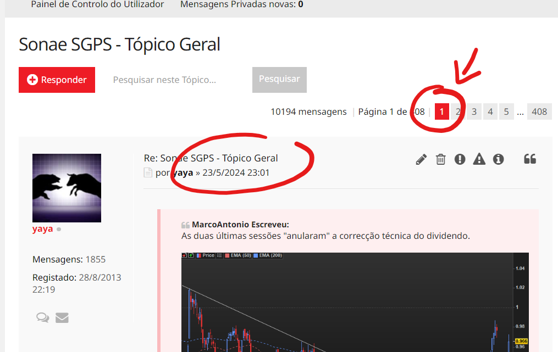Open Mensagens Privadas novas
The image size is (558, 352).
click(242, 4)
